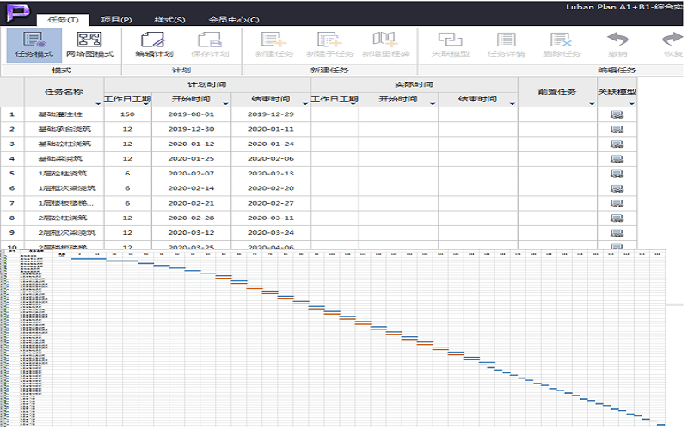The height and width of the screenshot is (430, 688).
Task: Click end date 2020-03-24
Action: 271,232
